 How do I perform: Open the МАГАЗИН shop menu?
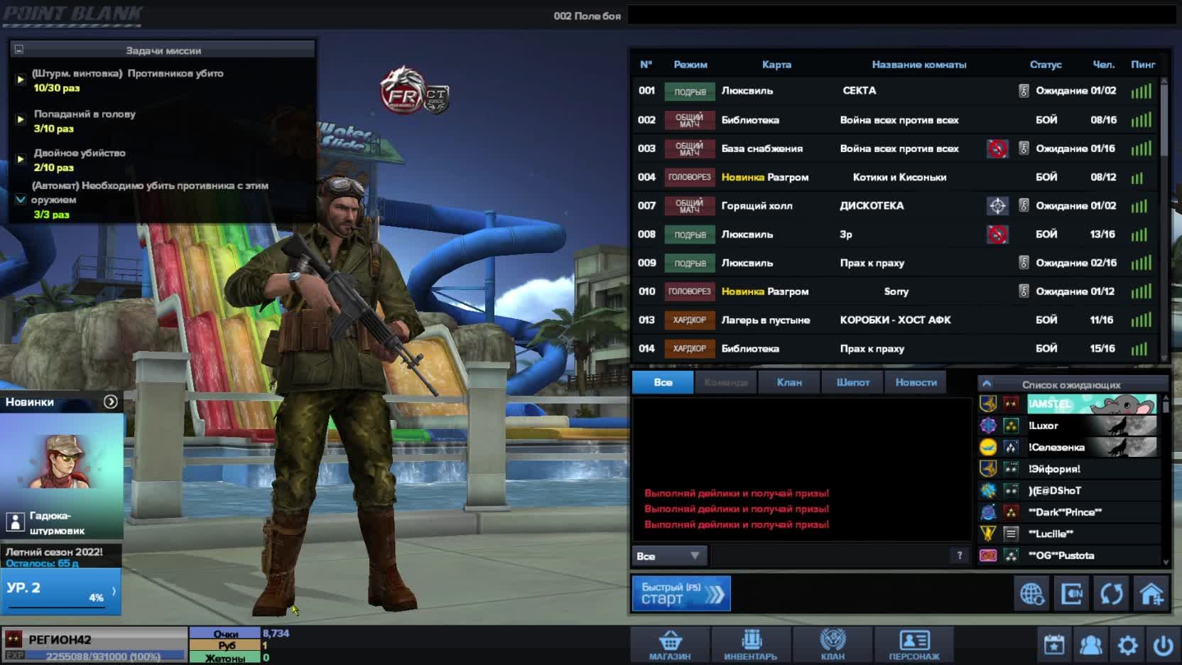click(x=670, y=645)
